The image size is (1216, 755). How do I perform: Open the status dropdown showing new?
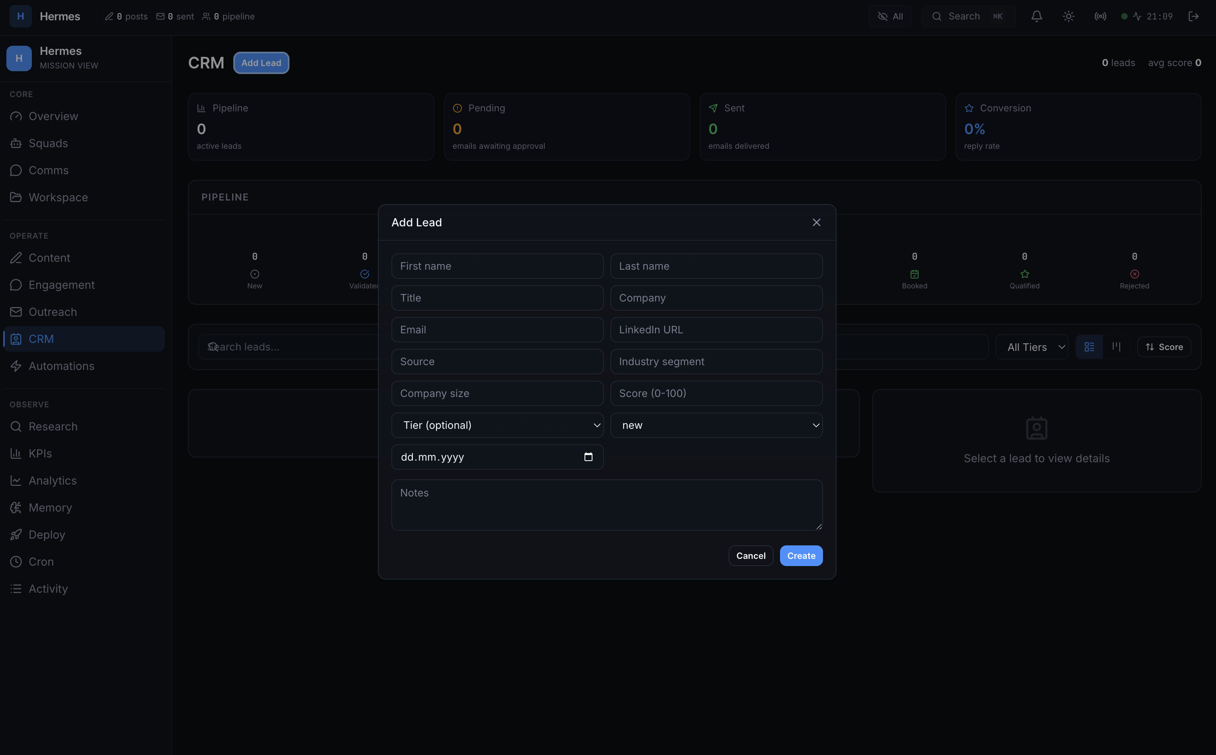click(716, 425)
